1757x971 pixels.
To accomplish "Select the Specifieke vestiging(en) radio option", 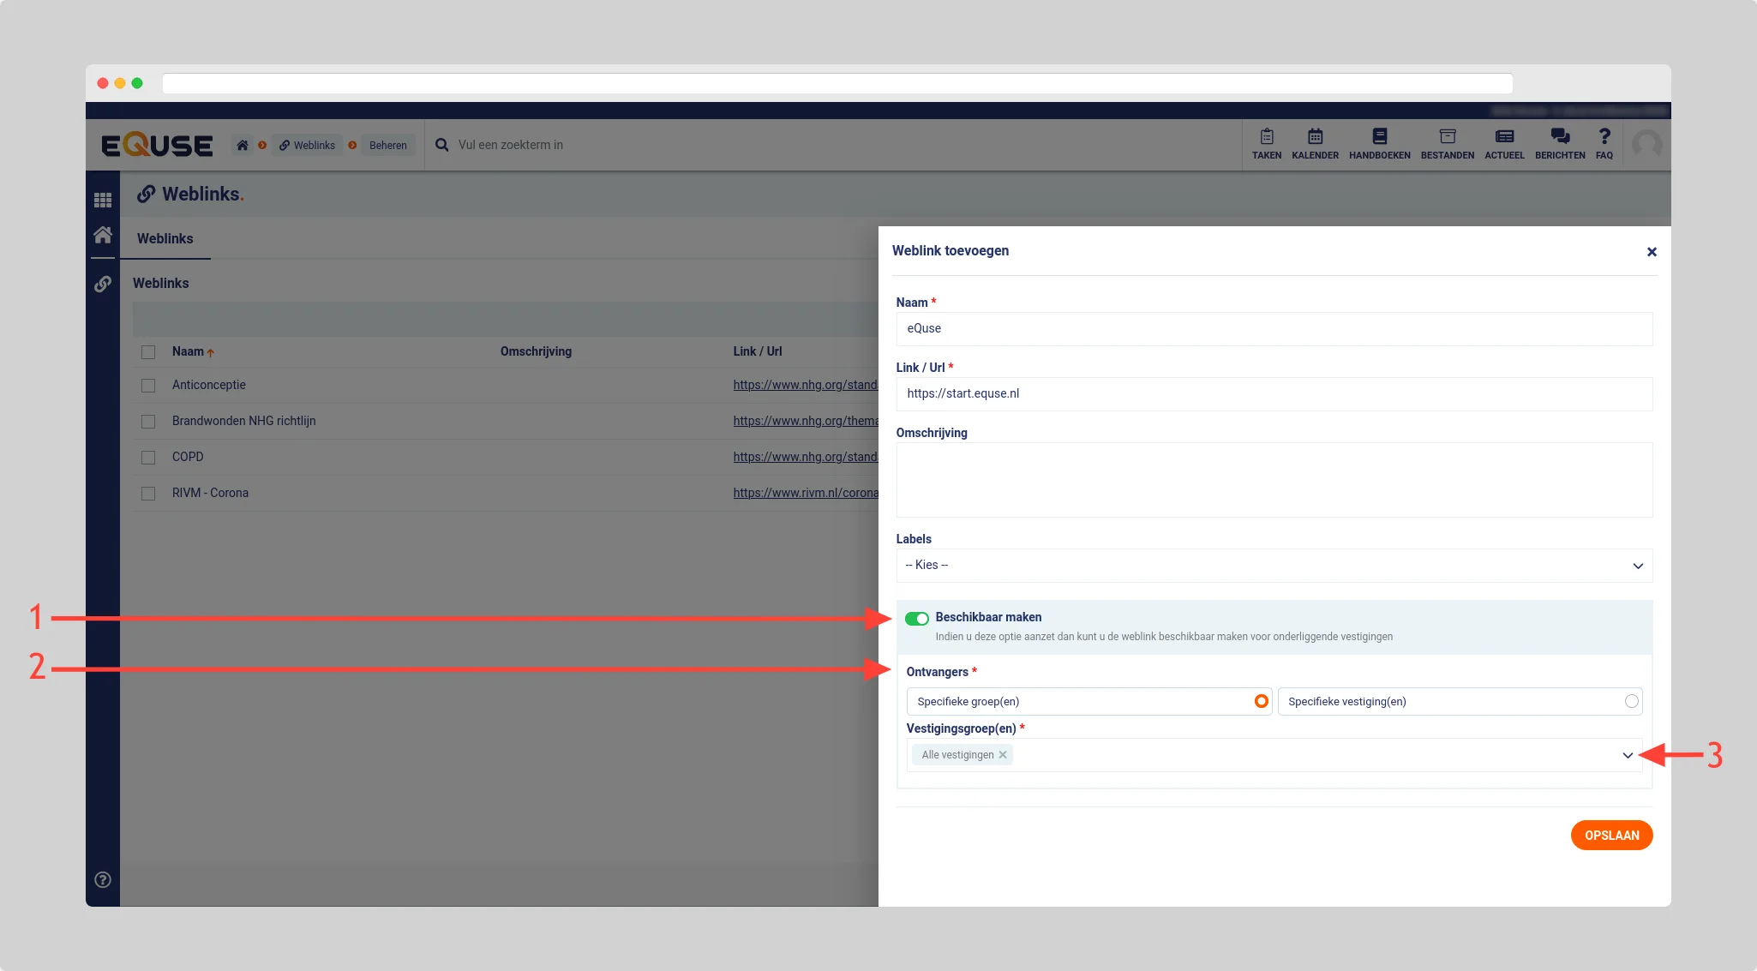I will tap(1631, 701).
